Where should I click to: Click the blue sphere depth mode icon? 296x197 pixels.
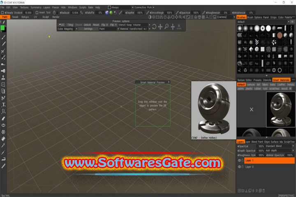107,13
